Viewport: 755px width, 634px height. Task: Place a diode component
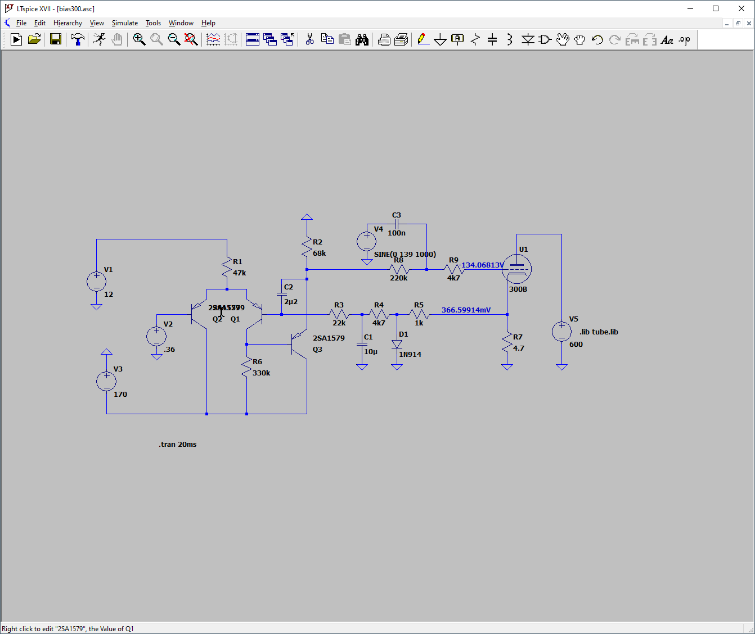528,39
